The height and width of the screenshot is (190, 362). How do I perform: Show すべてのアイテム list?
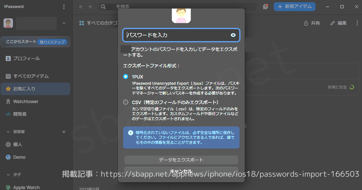tap(36, 76)
